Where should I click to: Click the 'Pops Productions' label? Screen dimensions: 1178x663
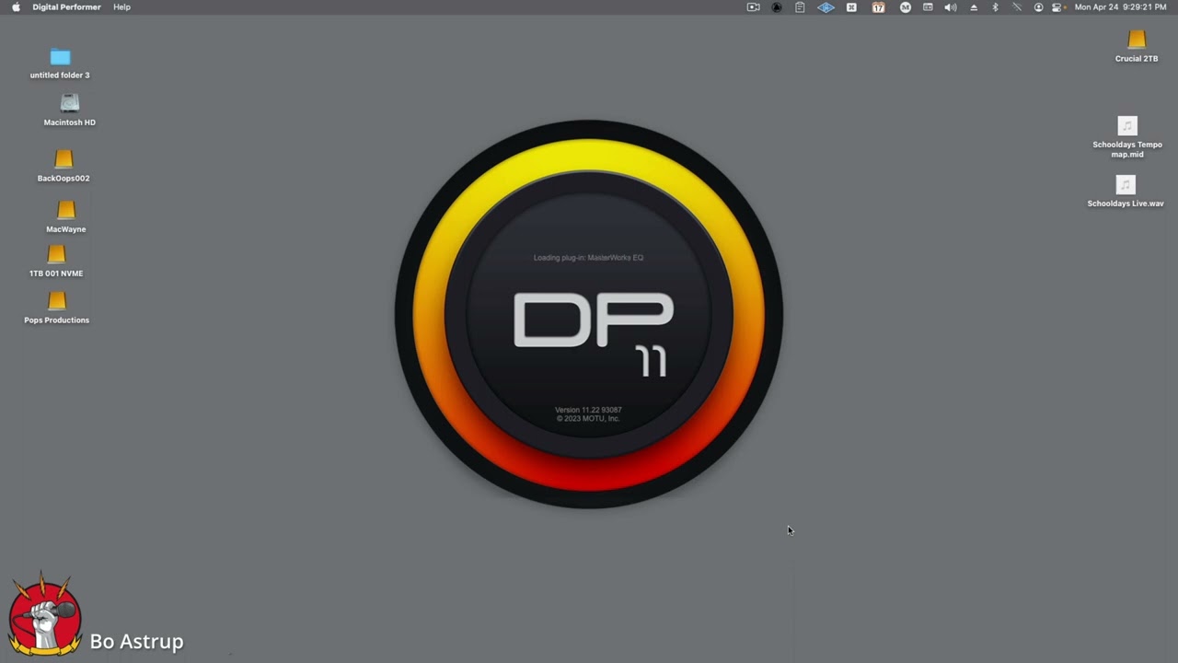pos(57,320)
